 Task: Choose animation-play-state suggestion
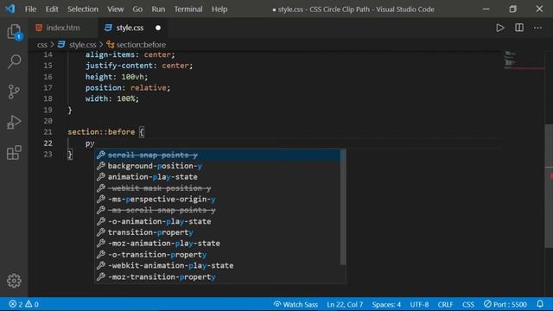217,177
